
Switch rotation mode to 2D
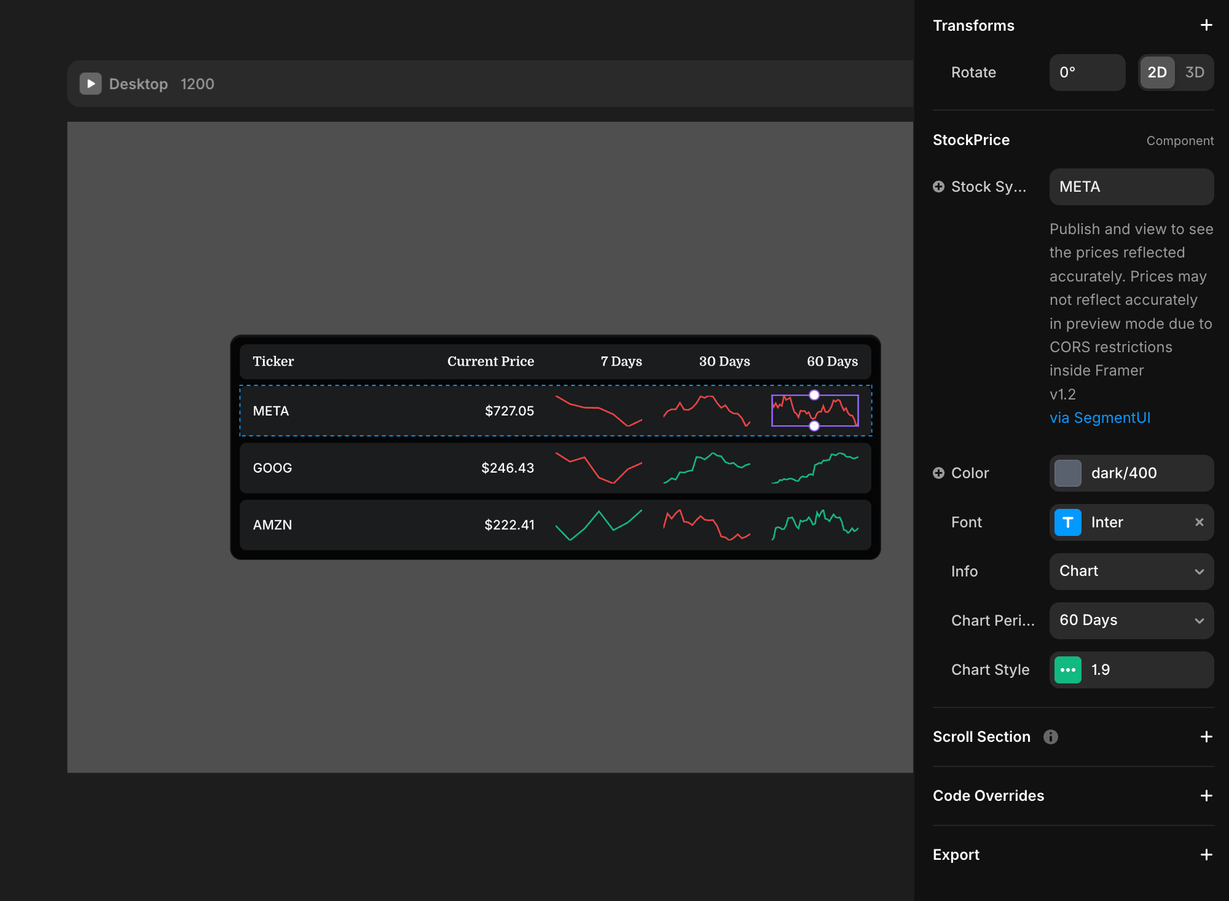(x=1156, y=73)
